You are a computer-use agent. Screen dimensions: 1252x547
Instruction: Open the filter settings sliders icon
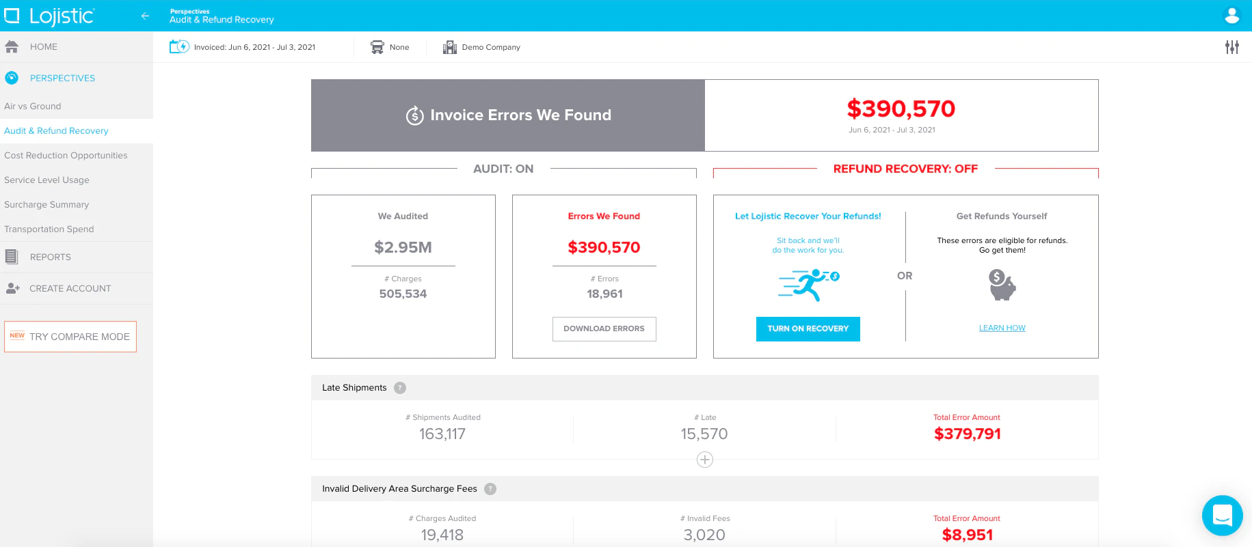tap(1231, 47)
